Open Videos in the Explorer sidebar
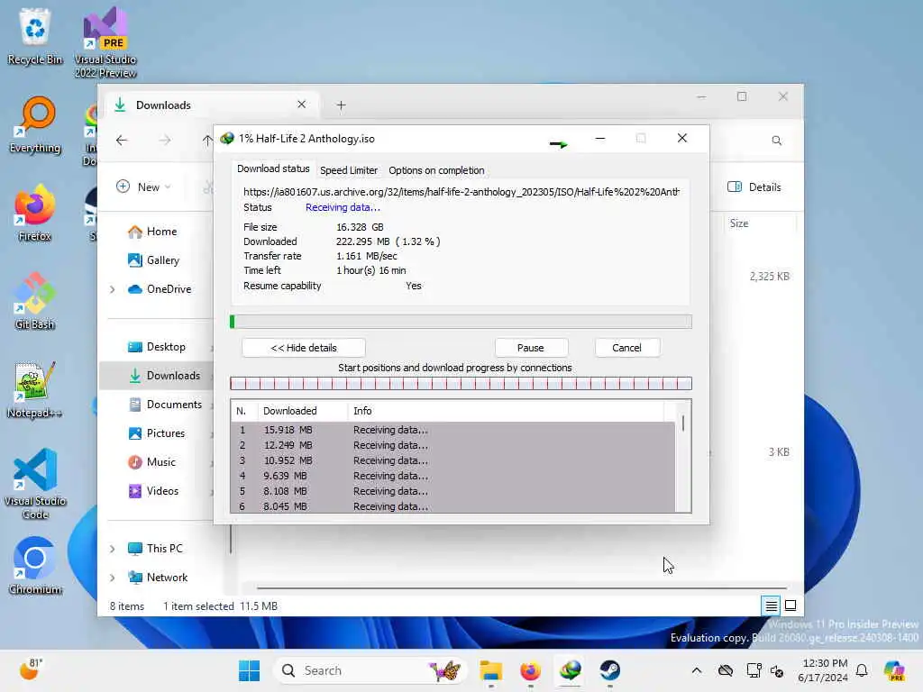Screen dimensions: 923x692 (x=153, y=491)
